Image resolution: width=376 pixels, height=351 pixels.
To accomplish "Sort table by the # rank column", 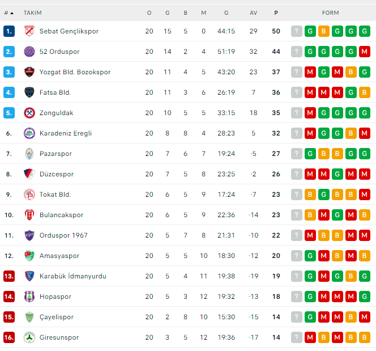I will point(8,12).
